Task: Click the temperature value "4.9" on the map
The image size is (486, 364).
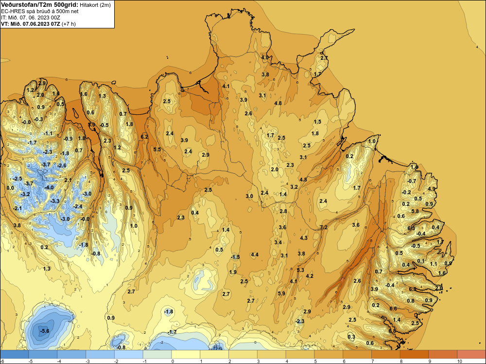Action: pos(432,189)
